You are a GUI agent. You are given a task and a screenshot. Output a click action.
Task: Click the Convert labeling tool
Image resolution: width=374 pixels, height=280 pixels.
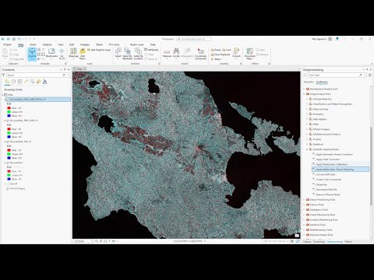pos(236,53)
